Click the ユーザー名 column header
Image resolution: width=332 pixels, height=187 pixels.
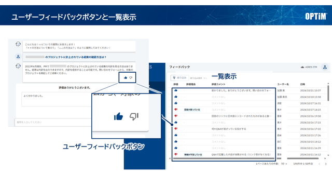point(283,84)
